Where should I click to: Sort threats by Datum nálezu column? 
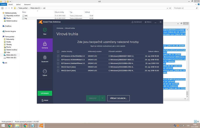tap(153, 51)
